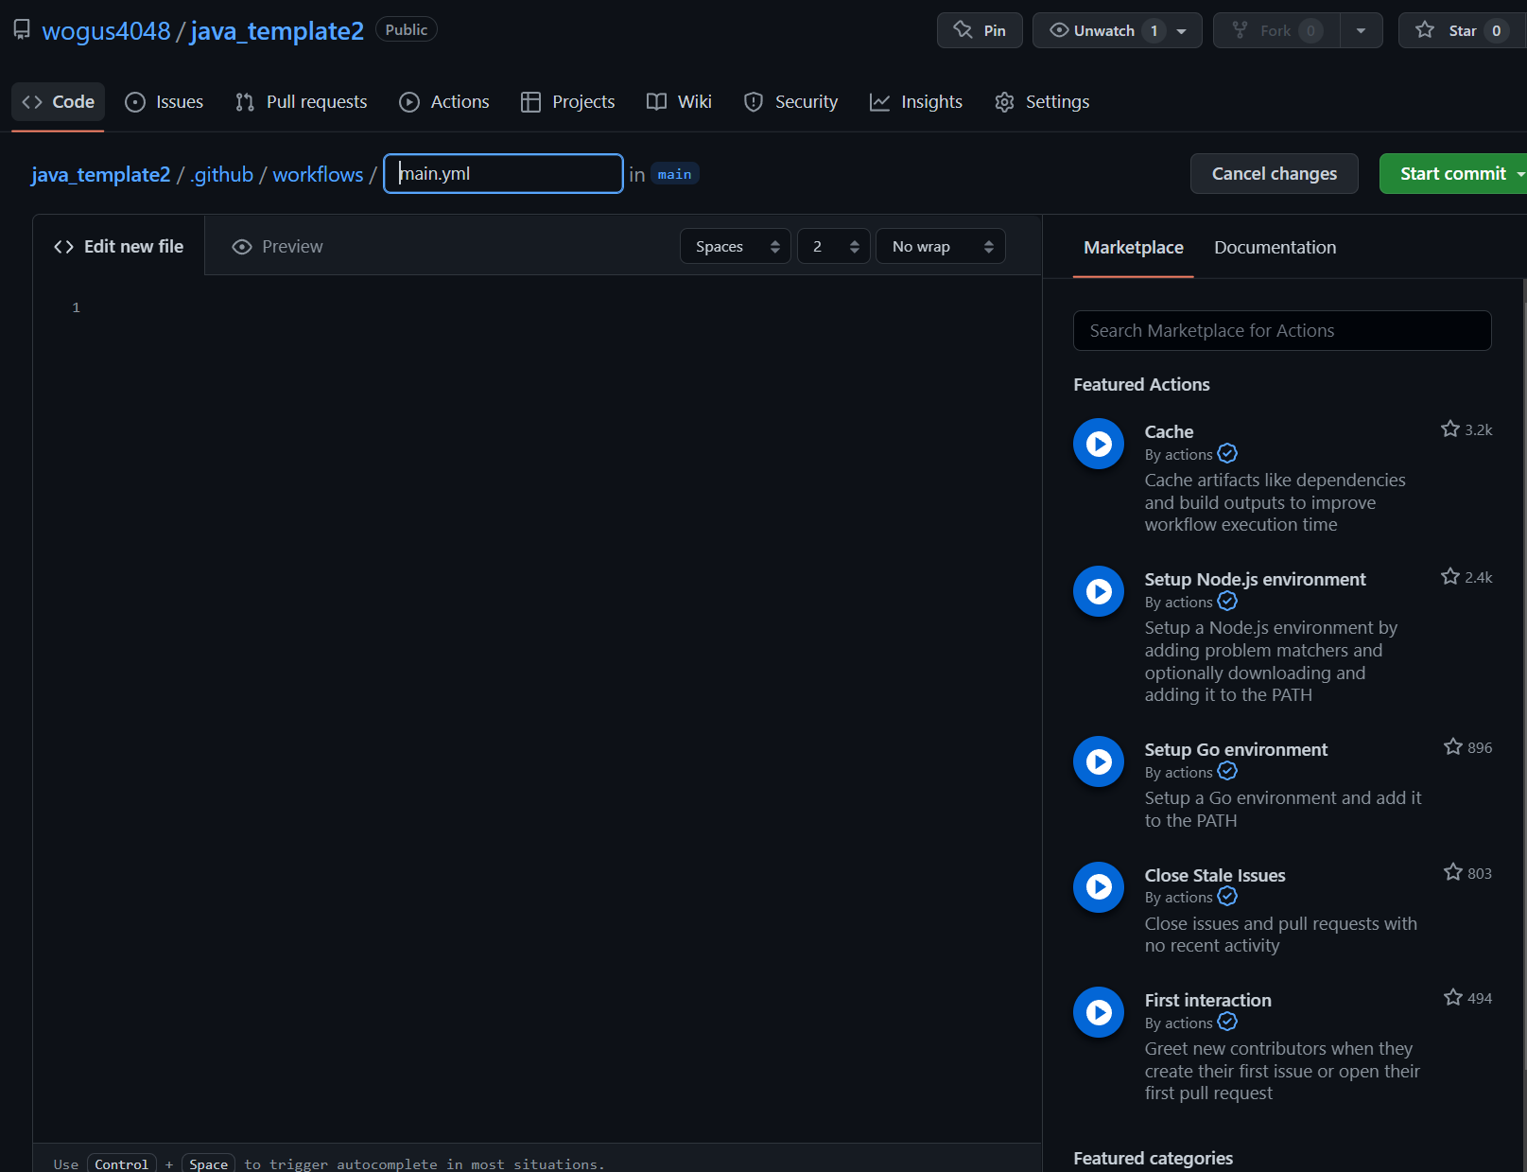Open the No wrap line mode dropdown

pyautogui.click(x=940, y=246)
